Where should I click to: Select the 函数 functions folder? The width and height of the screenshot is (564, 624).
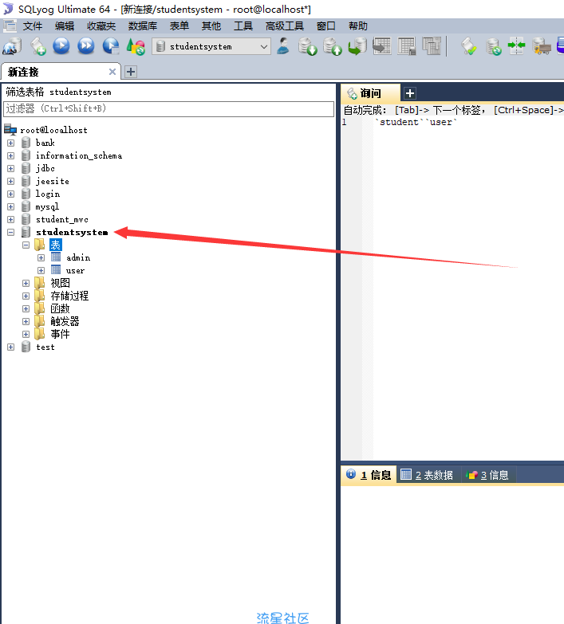(60, 308)
